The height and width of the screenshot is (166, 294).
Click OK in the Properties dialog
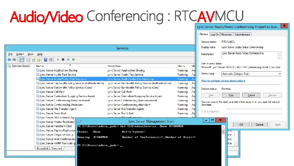(241, 125)
